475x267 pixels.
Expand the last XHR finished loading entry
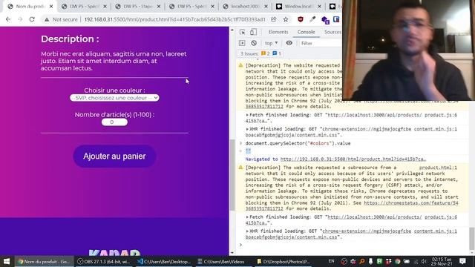pos(247,231)
